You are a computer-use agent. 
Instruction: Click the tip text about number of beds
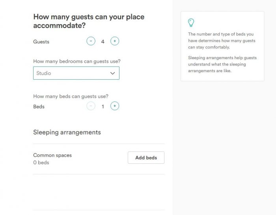[222, 41]
